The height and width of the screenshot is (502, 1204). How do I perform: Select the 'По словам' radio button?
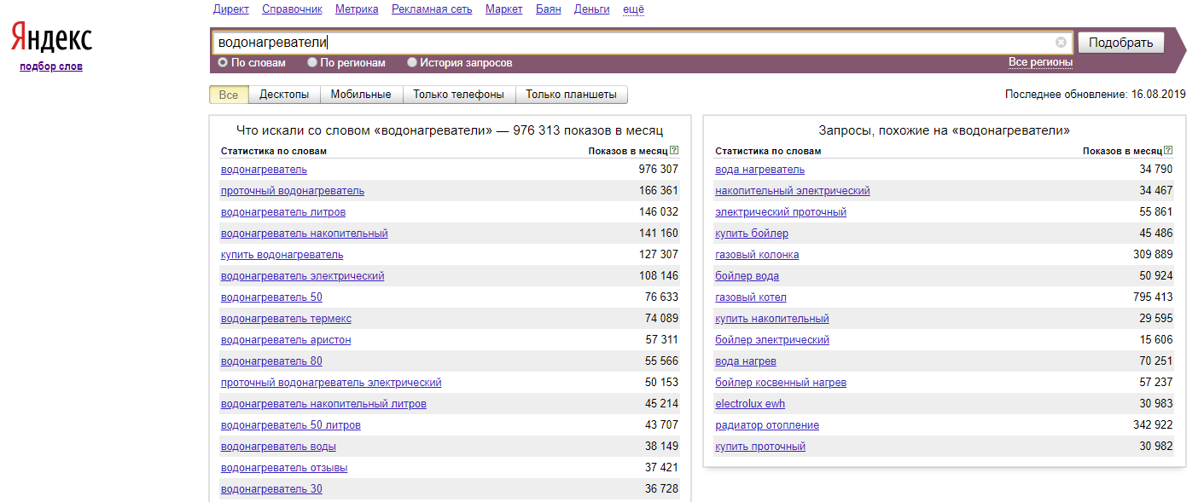tap(224, 62)
